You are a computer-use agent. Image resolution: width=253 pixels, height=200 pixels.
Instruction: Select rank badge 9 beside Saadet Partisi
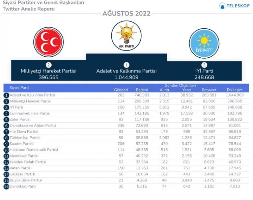pos(6,144)
